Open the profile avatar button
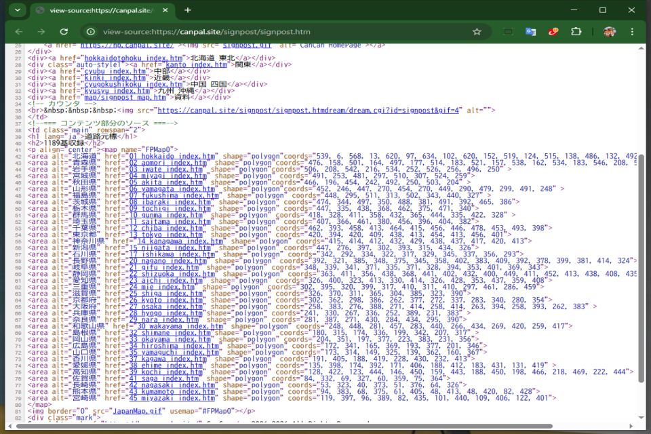The width and height of the screenshot is (651, 434). [610, 32]
